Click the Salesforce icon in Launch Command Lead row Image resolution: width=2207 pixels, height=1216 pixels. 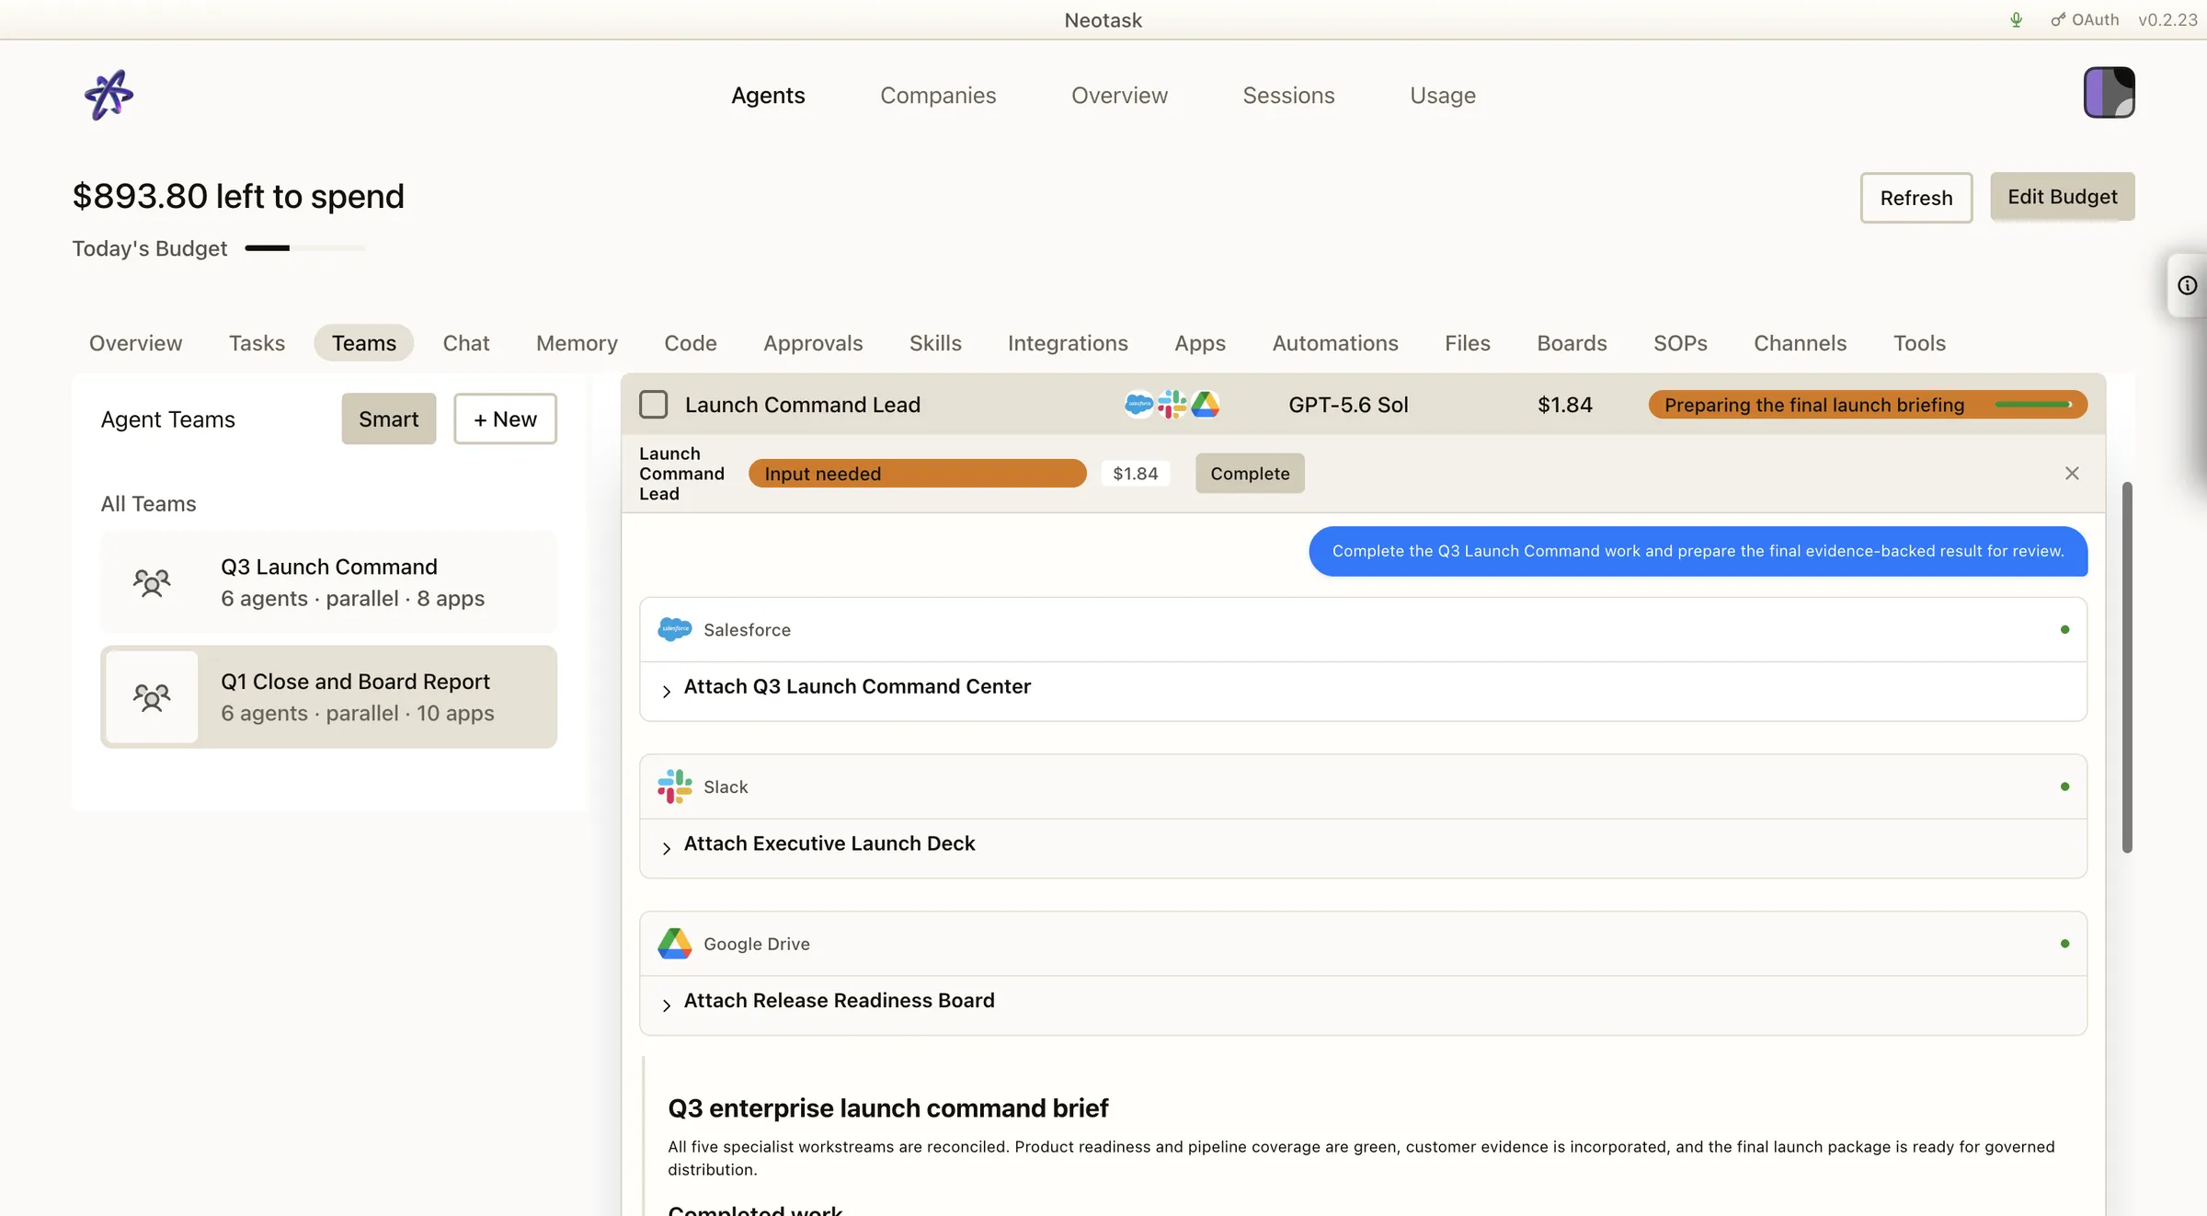click(1138, 404)
